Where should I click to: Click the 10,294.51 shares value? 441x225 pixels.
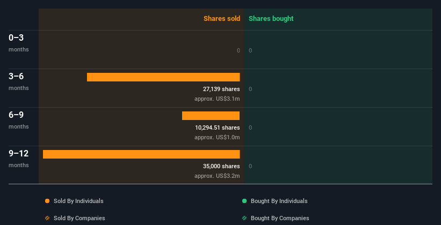(218, 127)
